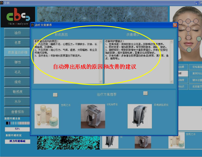Screen dimensions: 202x157
Task: Select the nose tip zone circle on face
Action: (188, 37)
